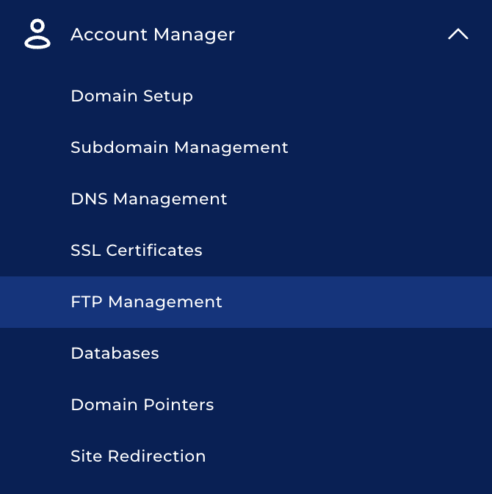Screen dimensions: 492x494
Task: Open the Domain Pointers entry
Action: click(x=142, y=405)
